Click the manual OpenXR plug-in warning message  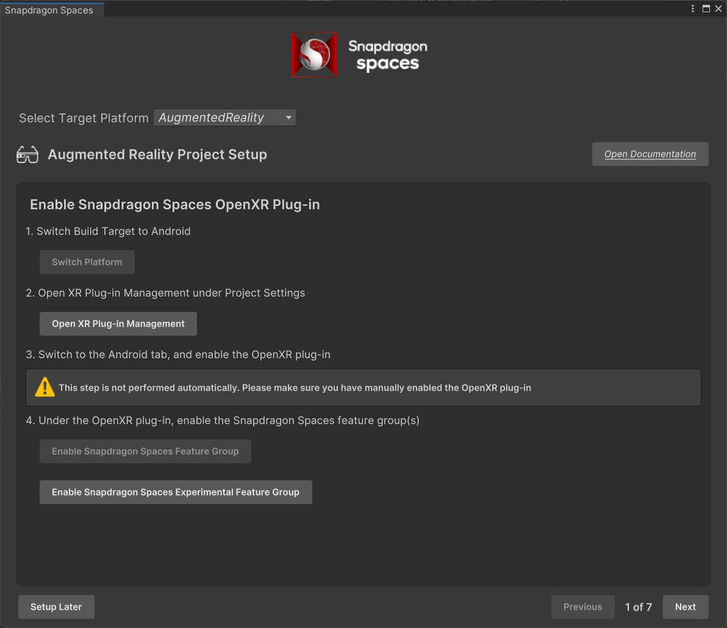pos(295,388)
